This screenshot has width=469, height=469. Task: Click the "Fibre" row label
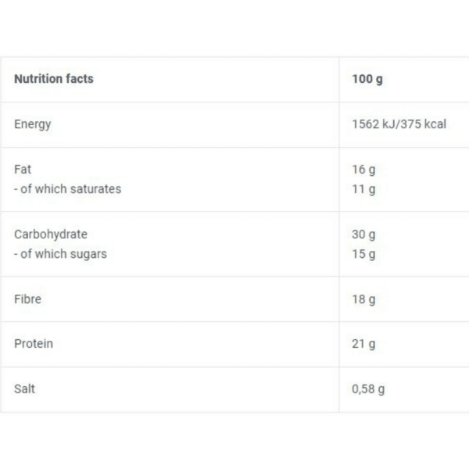28,299
